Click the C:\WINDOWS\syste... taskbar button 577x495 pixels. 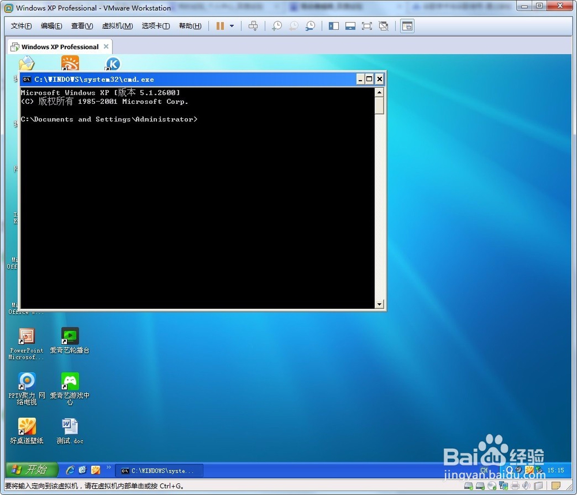[159, 471]
